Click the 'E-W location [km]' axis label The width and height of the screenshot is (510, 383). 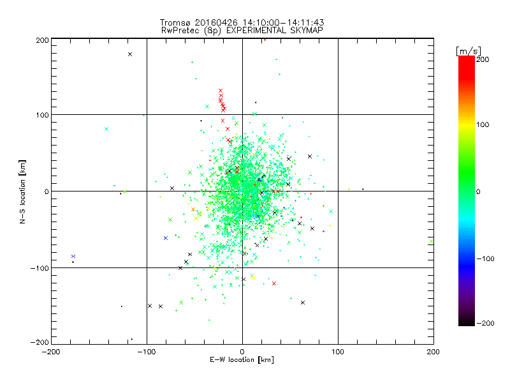click(242, 359)
